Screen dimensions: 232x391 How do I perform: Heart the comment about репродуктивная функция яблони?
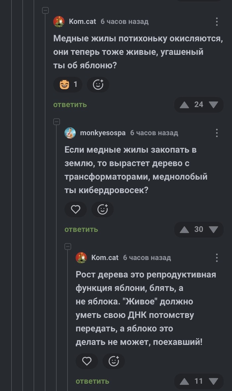[x=87, y=361]
